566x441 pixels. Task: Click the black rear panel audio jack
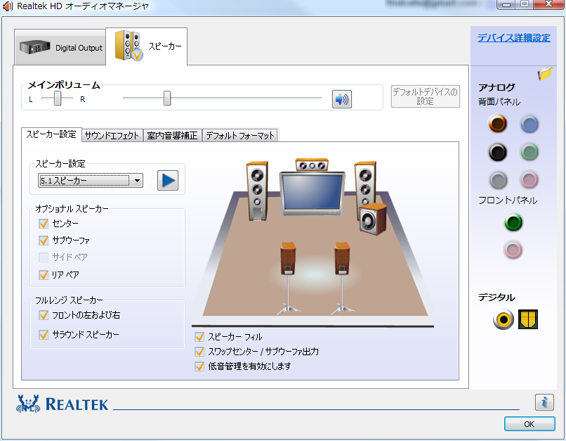click(497, 152)
